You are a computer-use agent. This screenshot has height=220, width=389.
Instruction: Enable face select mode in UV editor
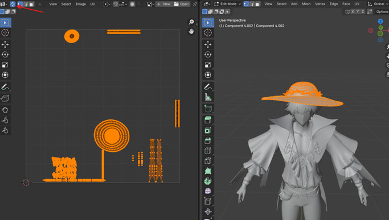coord(31,4)
